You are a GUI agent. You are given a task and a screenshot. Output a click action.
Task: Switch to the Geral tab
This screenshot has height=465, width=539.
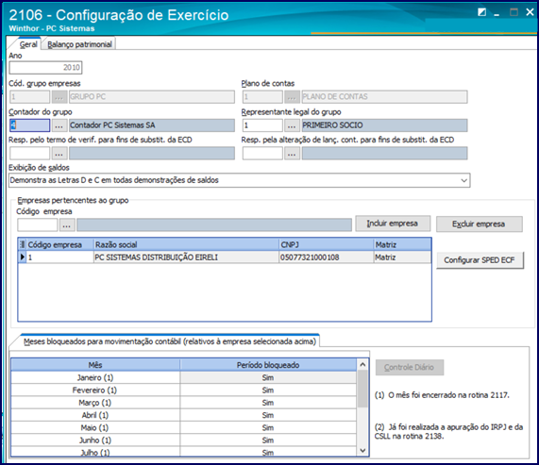click(x=28, y=44)
